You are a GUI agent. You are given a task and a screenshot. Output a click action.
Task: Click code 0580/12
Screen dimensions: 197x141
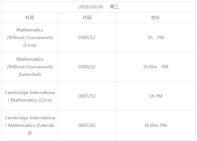point(87,38)
